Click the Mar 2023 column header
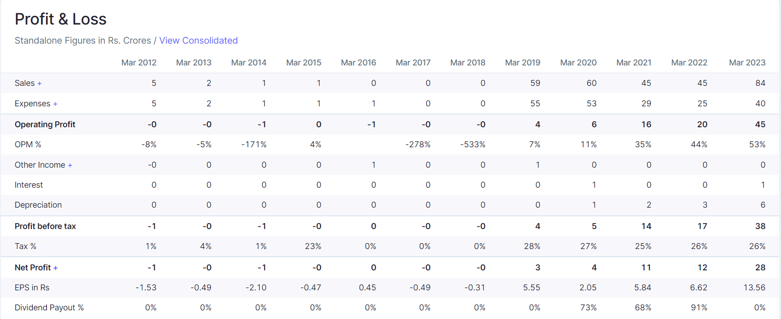The width and height of the screenshot is (781, 319). click(747, 63)
